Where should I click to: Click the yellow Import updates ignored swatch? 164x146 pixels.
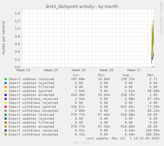(6, 91)
